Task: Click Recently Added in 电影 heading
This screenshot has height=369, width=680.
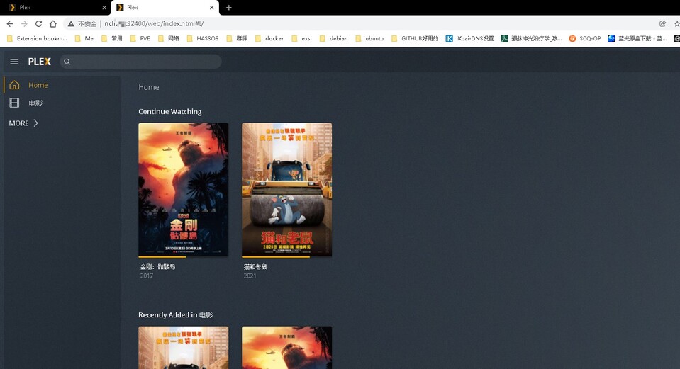Action: [176, 315]
